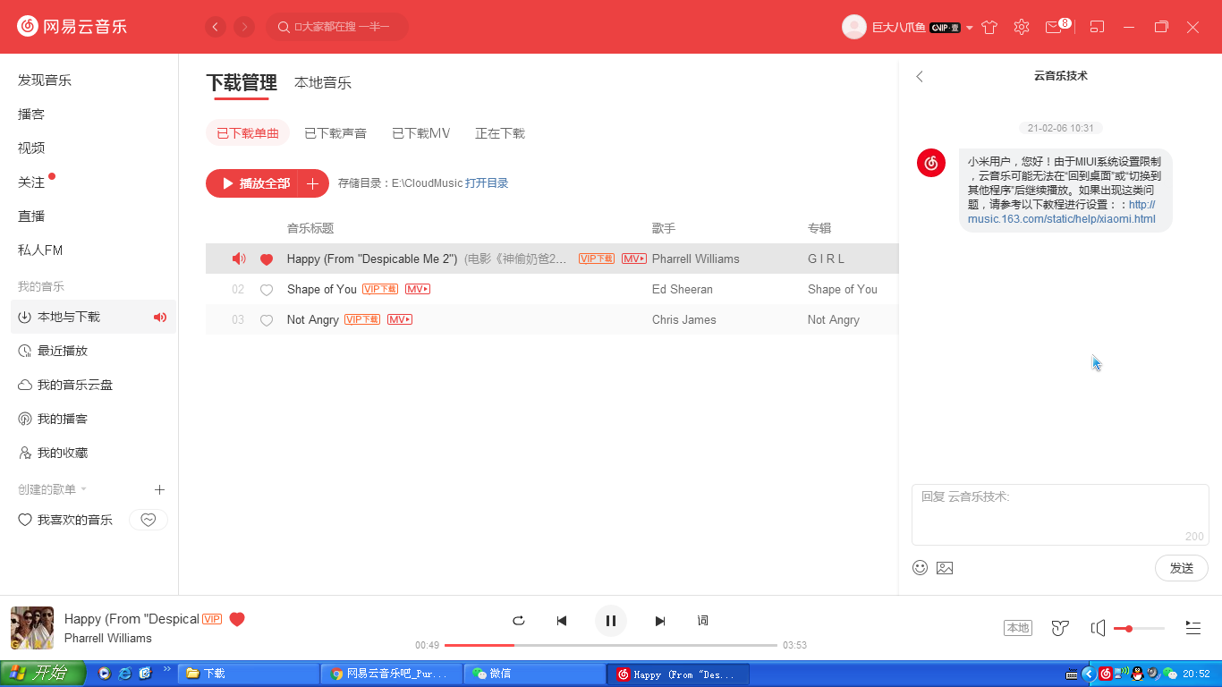This screenshot has height=687, width=1222.
Task: Go back from the message panel
Action: (x=920, y=77)
